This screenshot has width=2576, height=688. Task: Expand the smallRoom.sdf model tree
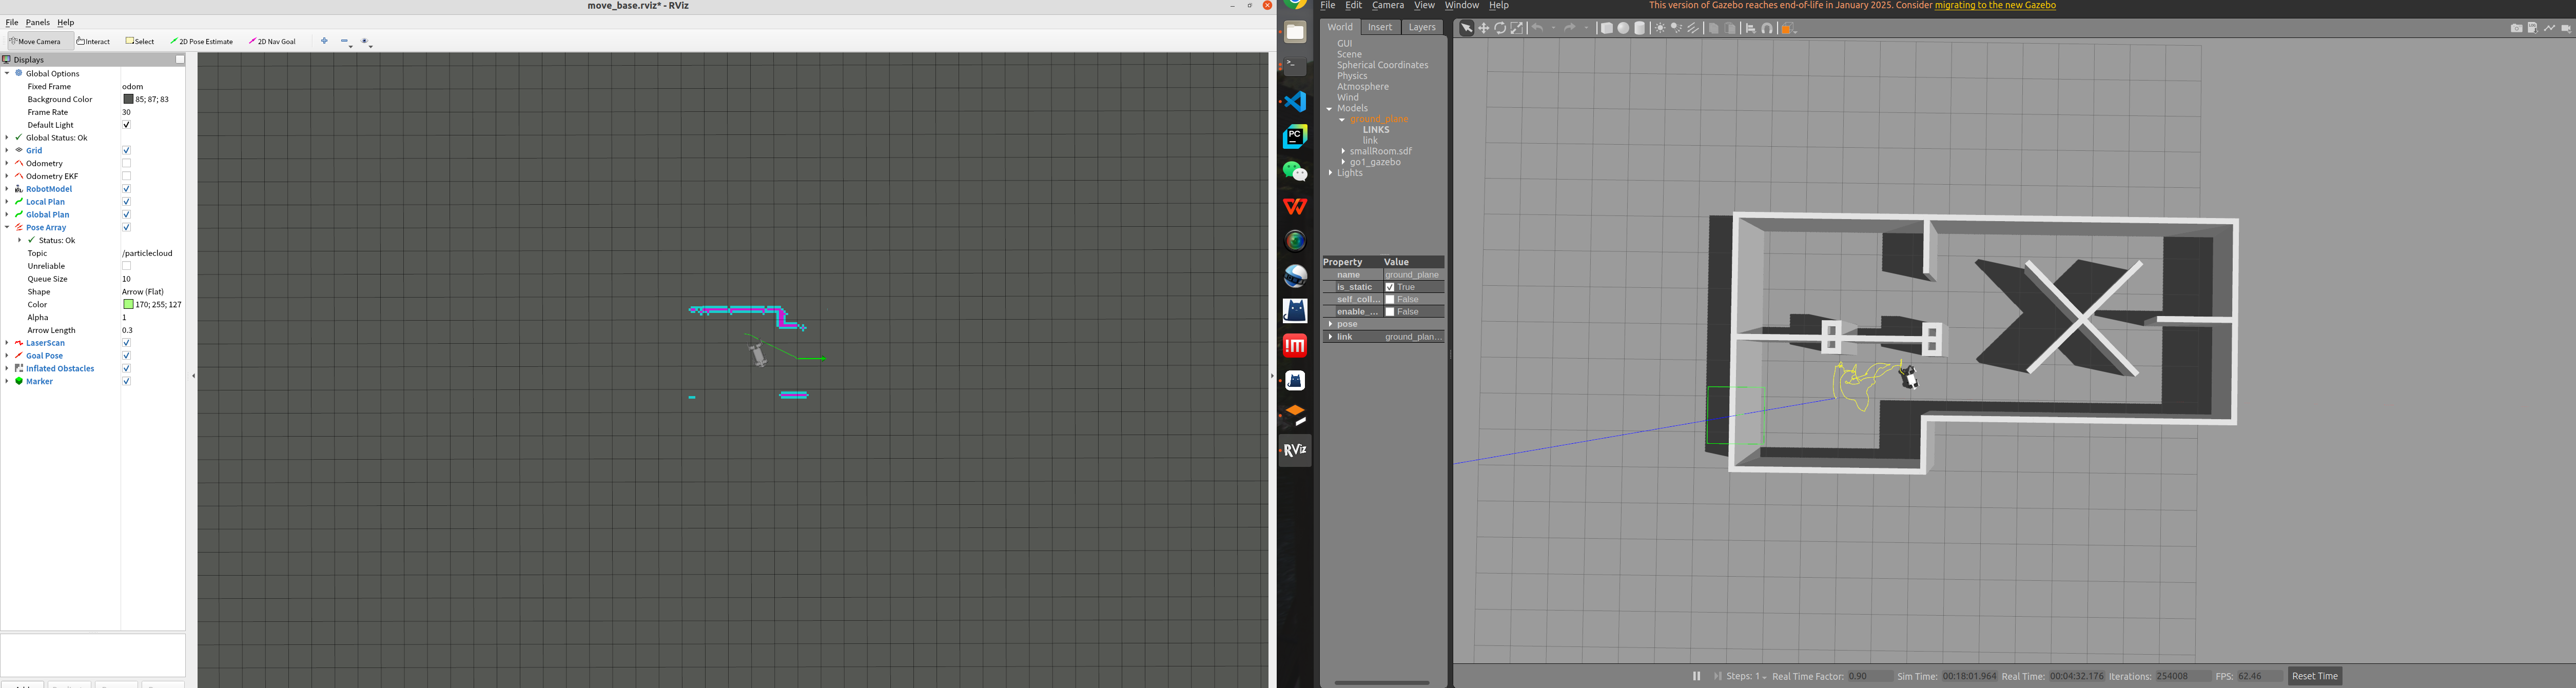coord(1343,151)
